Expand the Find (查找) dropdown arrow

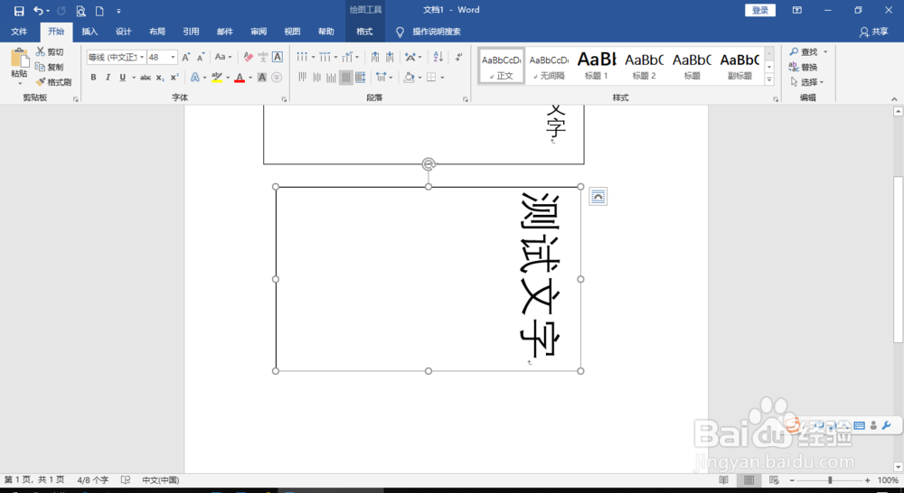tap(825, 51)
